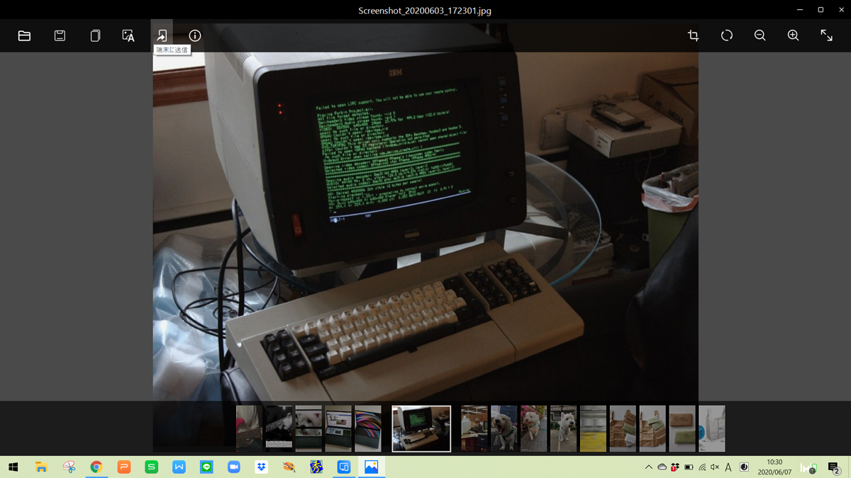
Task: Select the piano keys thumbnail
Action: pos(279,428)
